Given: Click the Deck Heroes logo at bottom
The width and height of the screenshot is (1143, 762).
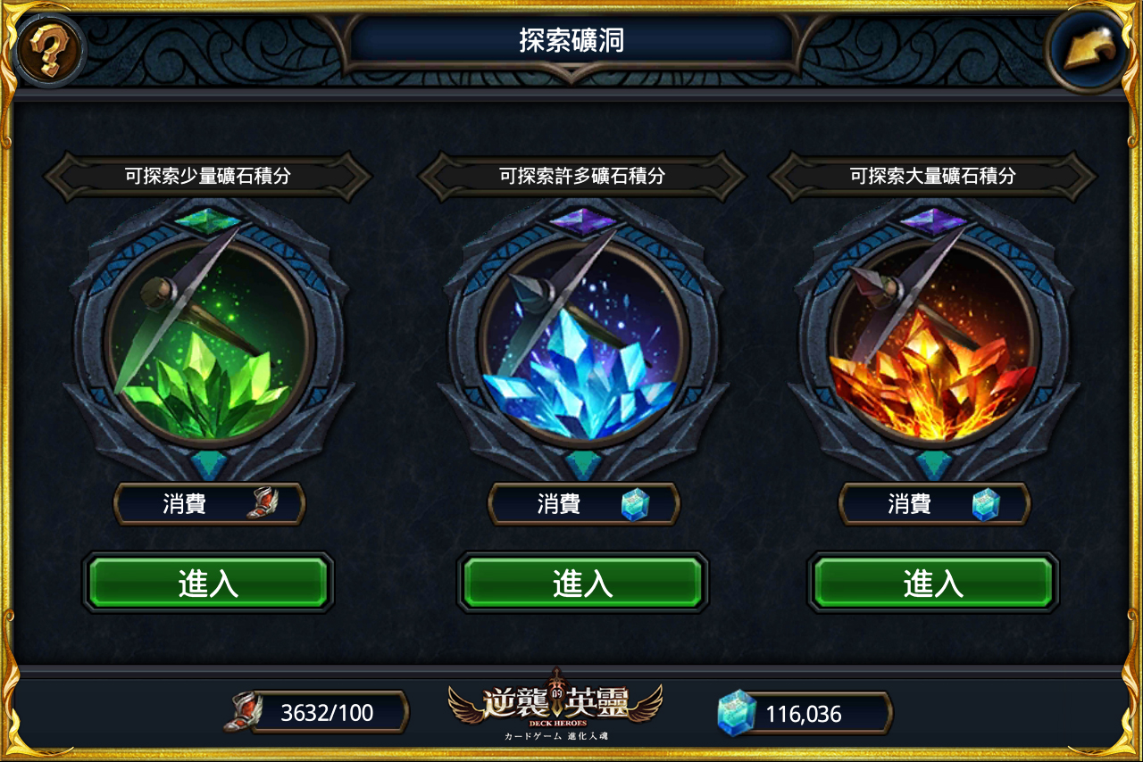Looking at the screenshot, I should pos(555,706).
